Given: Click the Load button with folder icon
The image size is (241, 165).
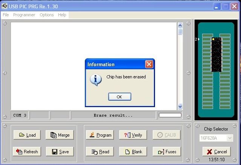Looking at the screenshot, I should (x=27, y=135).
